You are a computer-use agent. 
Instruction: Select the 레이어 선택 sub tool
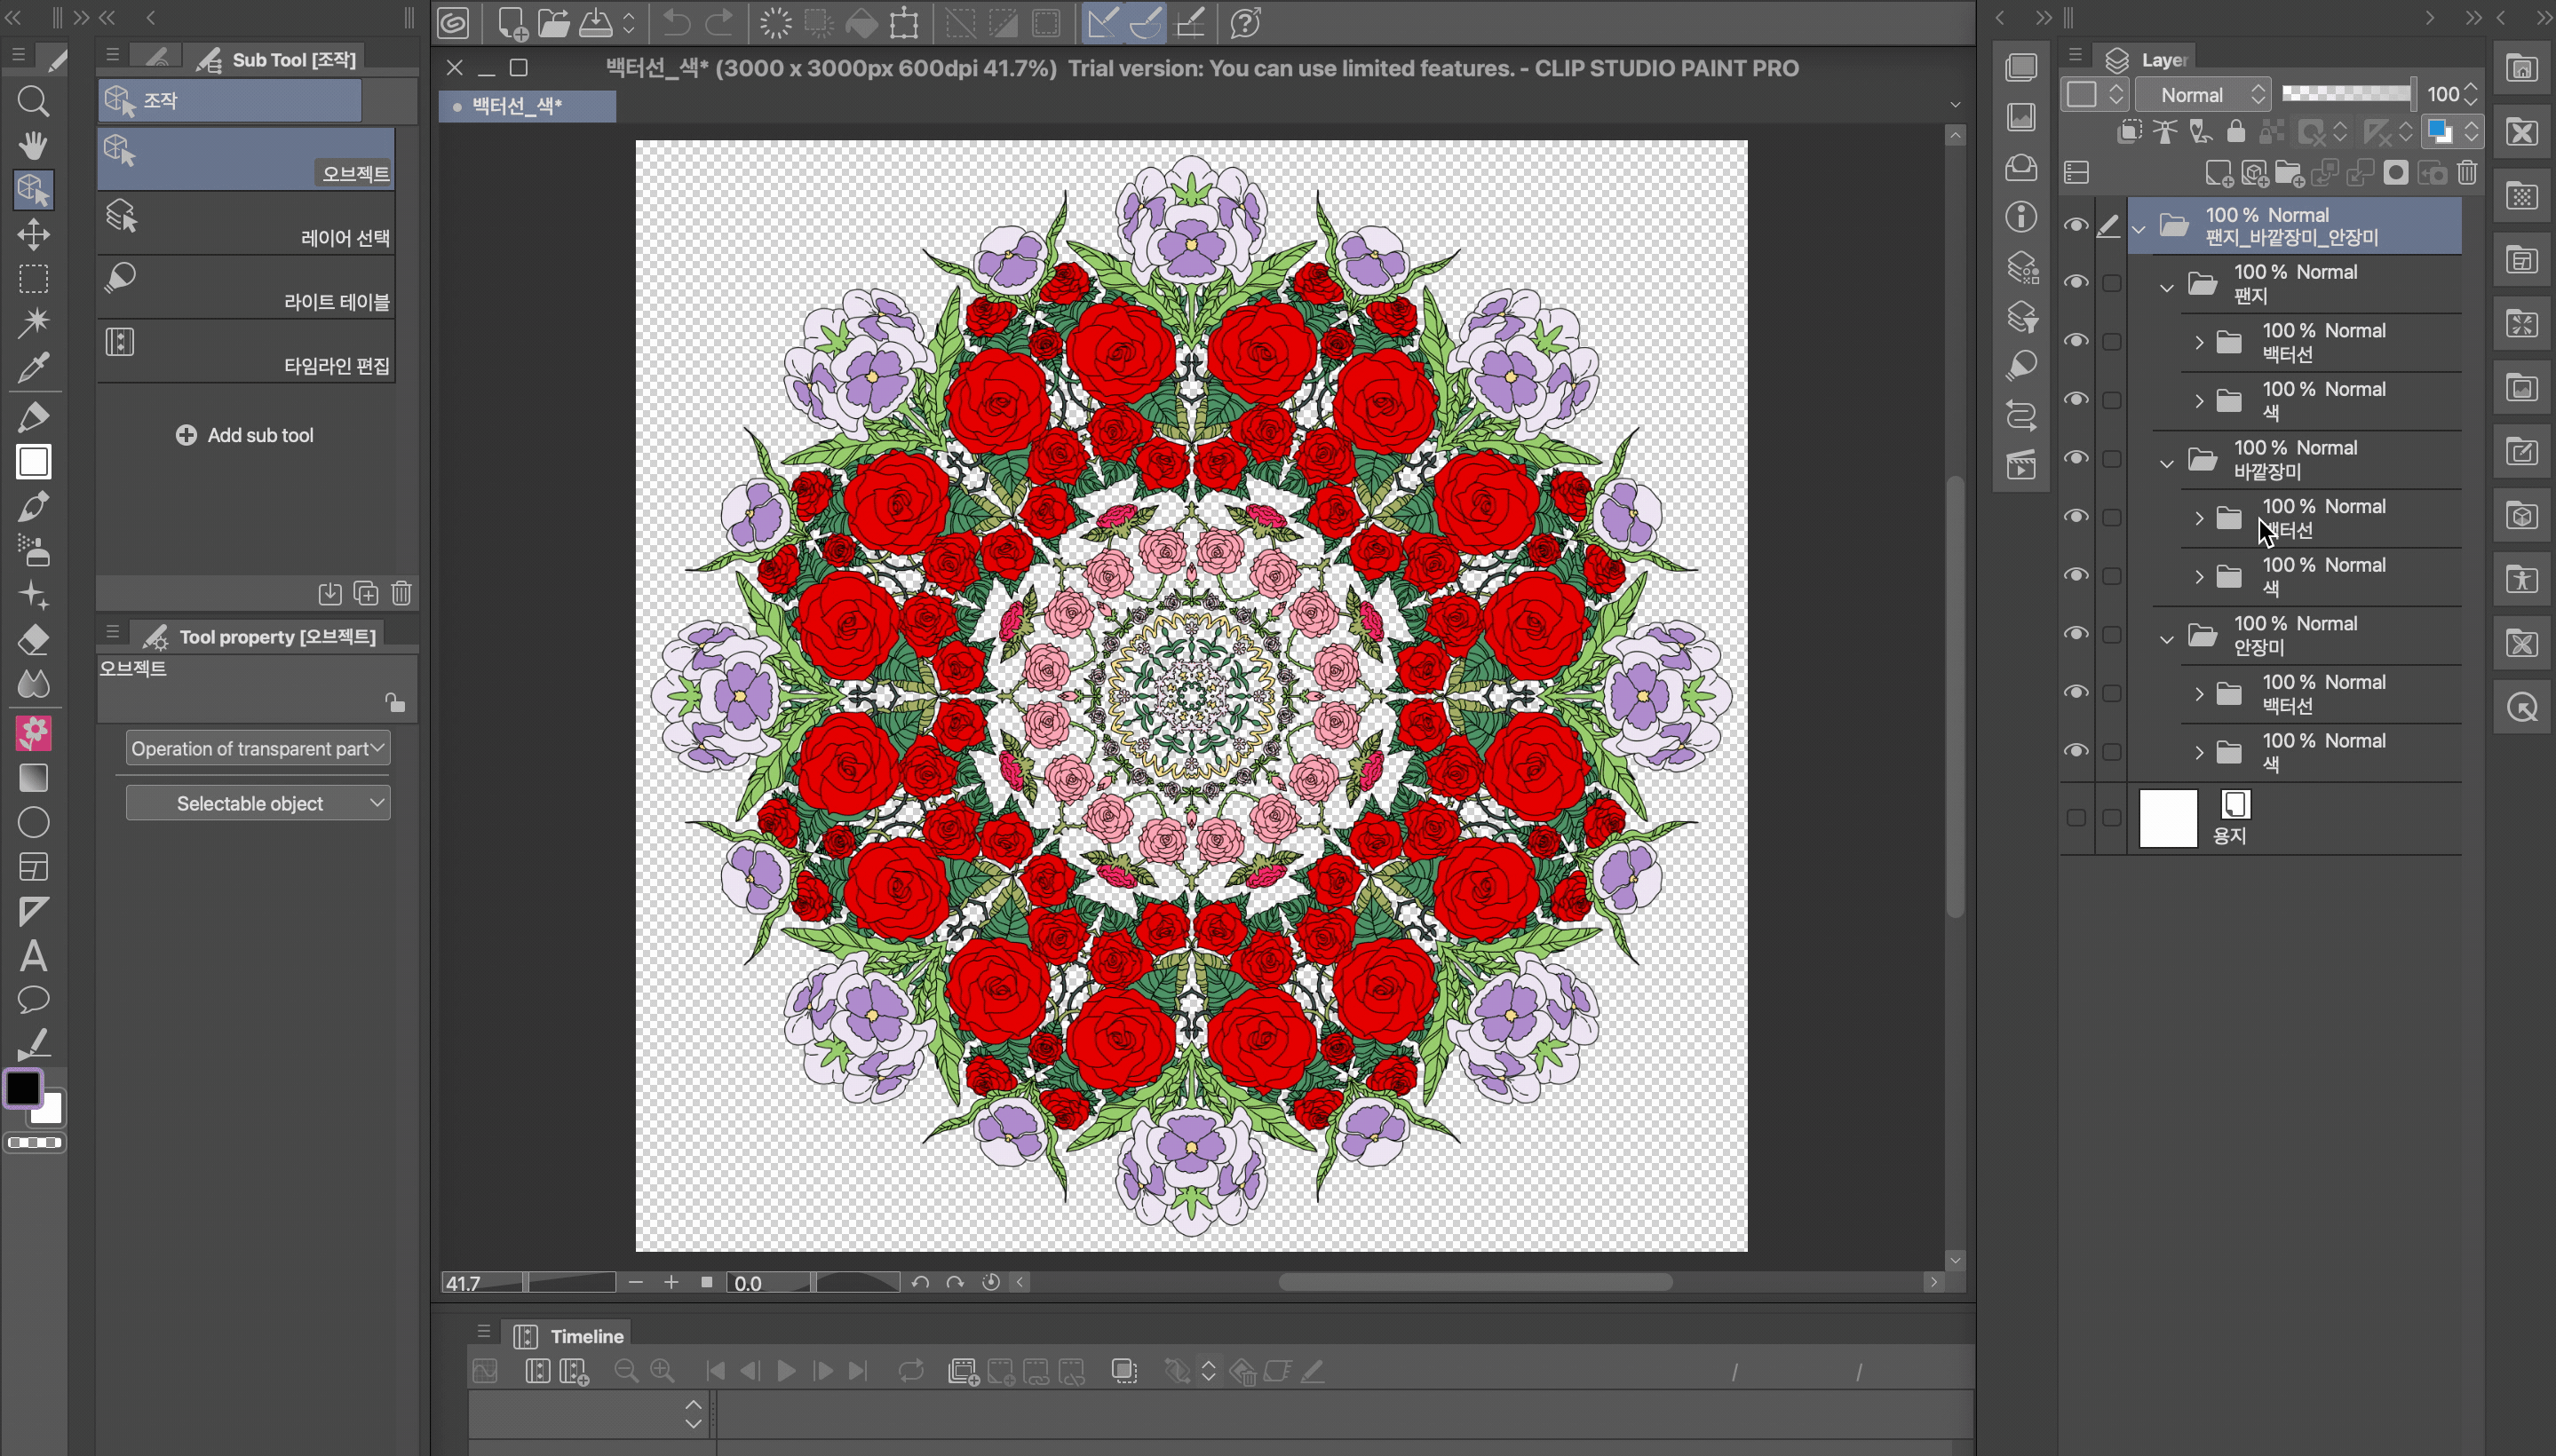pyautogui.click(x=245, y=224)
